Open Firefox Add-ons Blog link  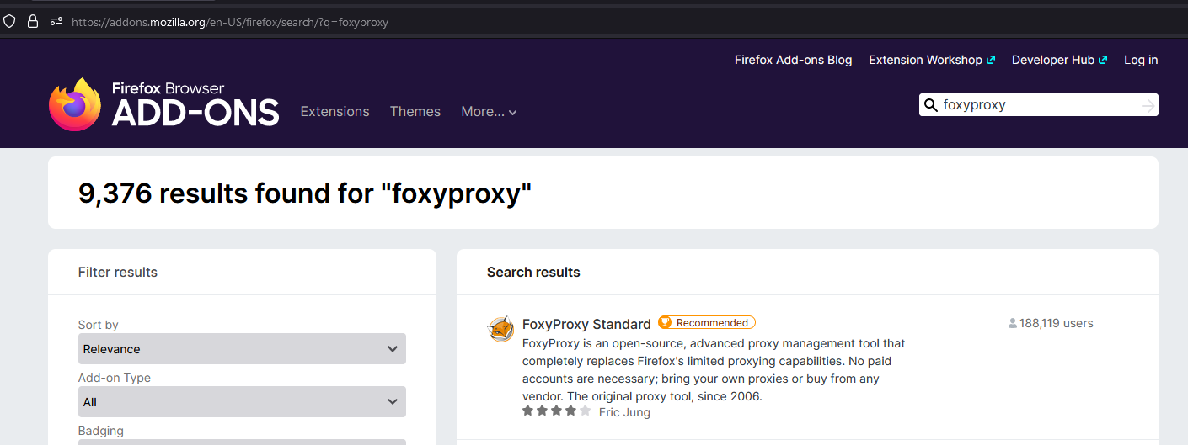pos(793,60)
